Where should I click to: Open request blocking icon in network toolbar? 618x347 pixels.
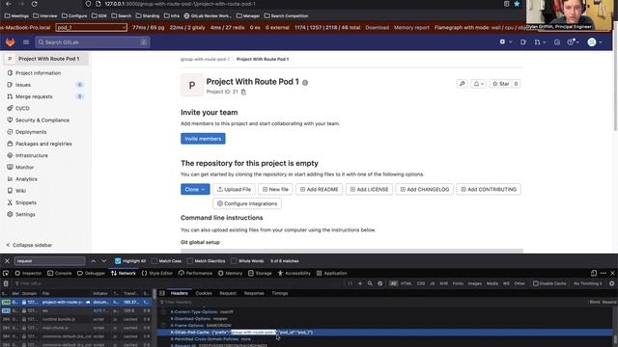(x=379, y=283)
